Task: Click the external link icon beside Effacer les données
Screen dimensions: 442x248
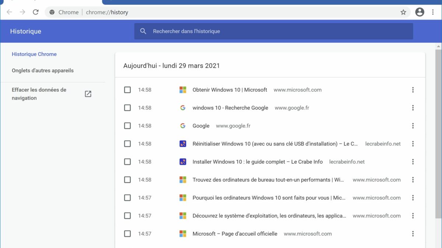Action: (88, 94)
